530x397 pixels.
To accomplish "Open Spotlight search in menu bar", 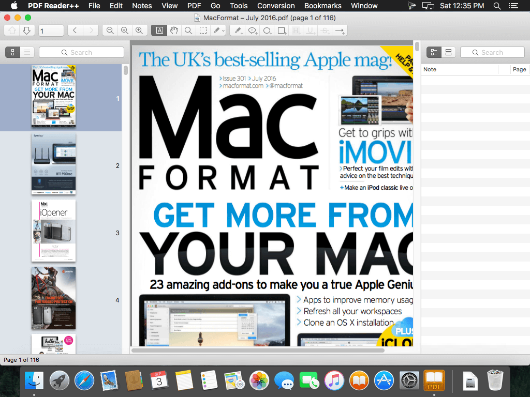I will tap(497, 6).
